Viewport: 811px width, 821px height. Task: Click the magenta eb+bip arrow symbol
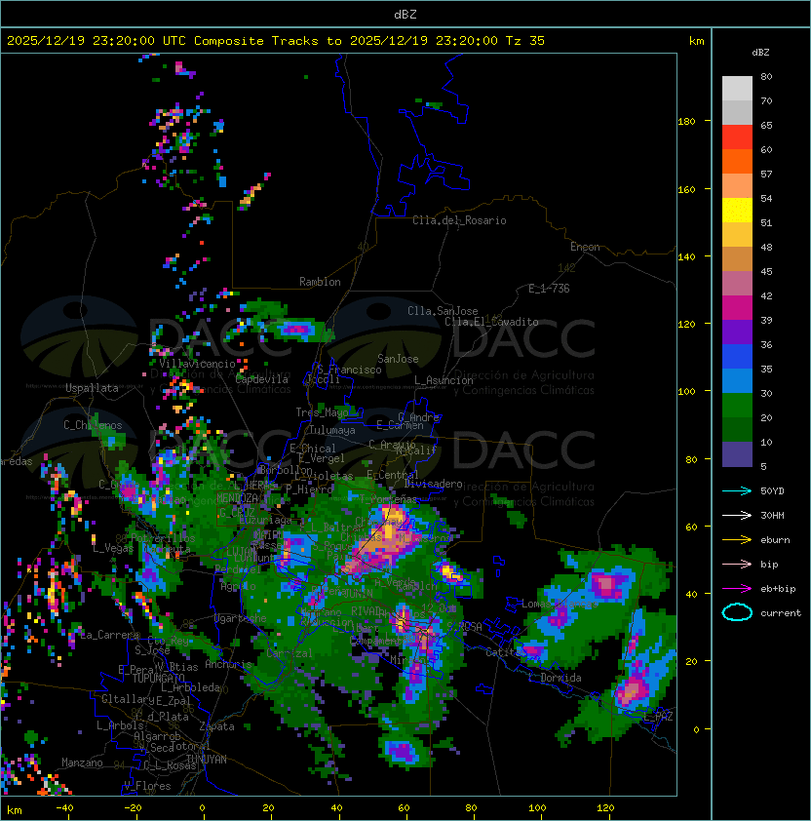coord(737,589)
